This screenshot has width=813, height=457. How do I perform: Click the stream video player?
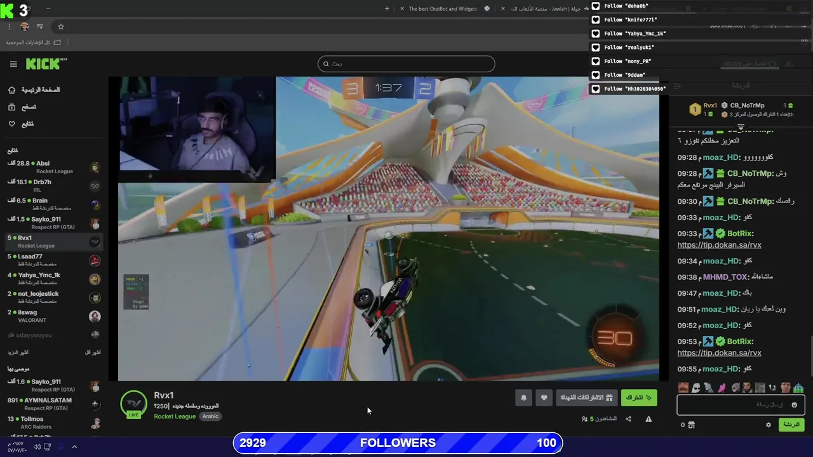(x=388, y=228)
